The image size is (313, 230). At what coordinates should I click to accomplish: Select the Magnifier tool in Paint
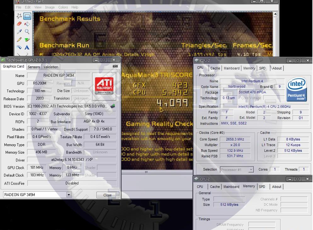(x=27, y=32)
